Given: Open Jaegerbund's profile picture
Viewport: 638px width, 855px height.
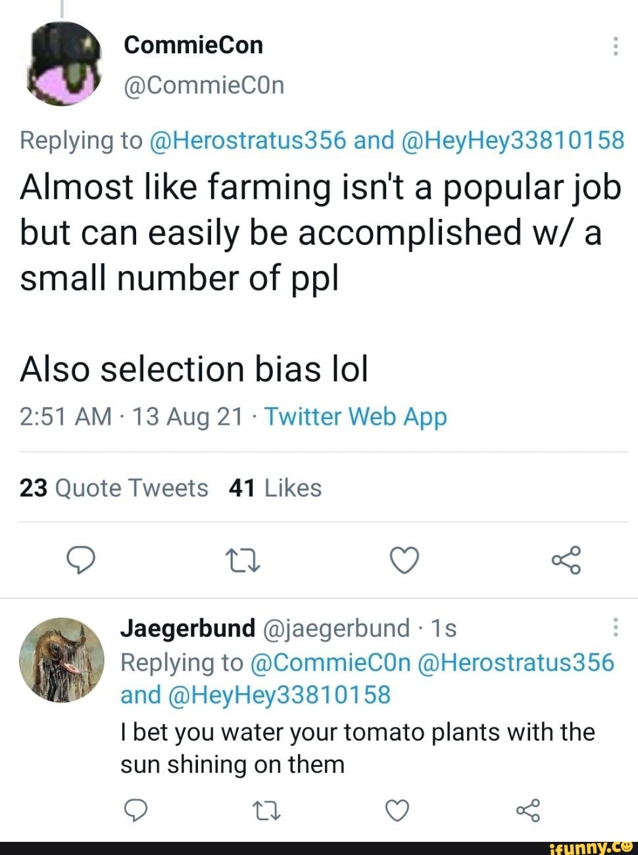Looking at the screenshot, I should click(62, 660).
